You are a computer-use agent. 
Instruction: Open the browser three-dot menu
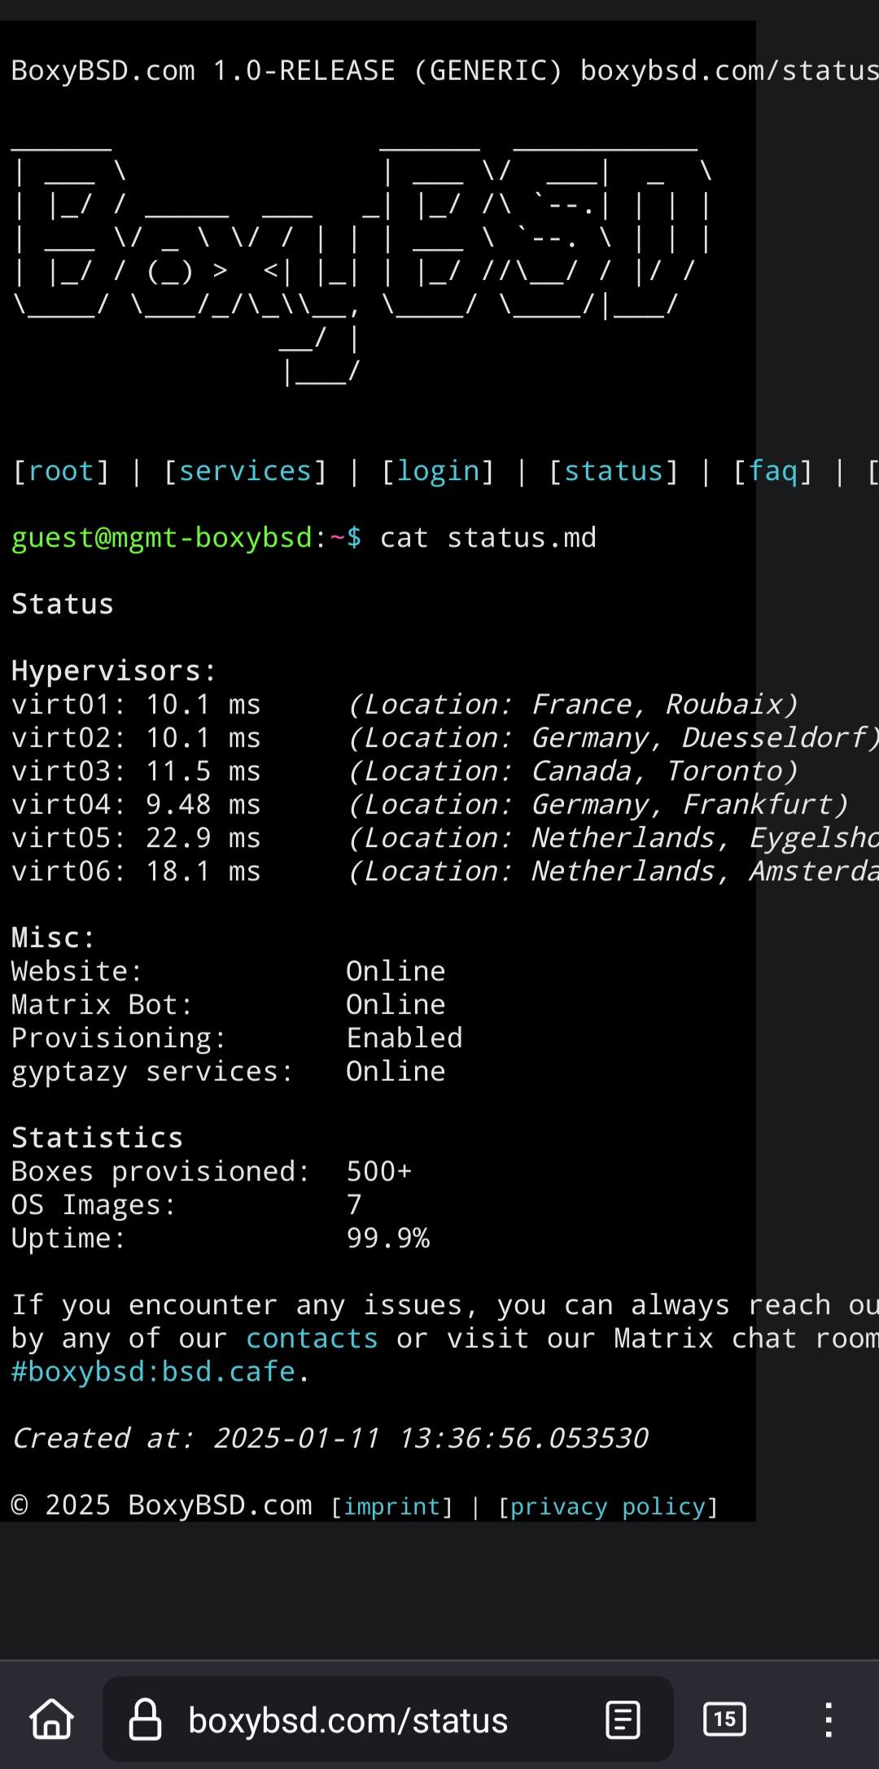829,1719
